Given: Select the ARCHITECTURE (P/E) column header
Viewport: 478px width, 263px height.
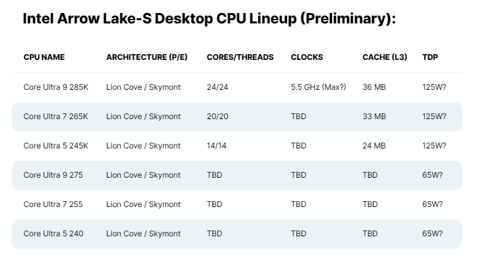Looking at the screenshot, I should (x=147, y=57).
